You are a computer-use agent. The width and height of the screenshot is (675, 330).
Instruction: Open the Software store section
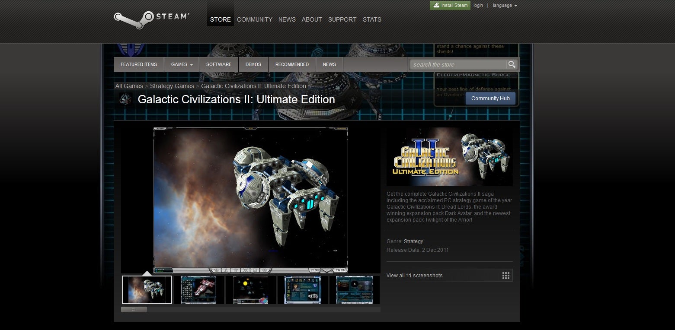point(219,64)
